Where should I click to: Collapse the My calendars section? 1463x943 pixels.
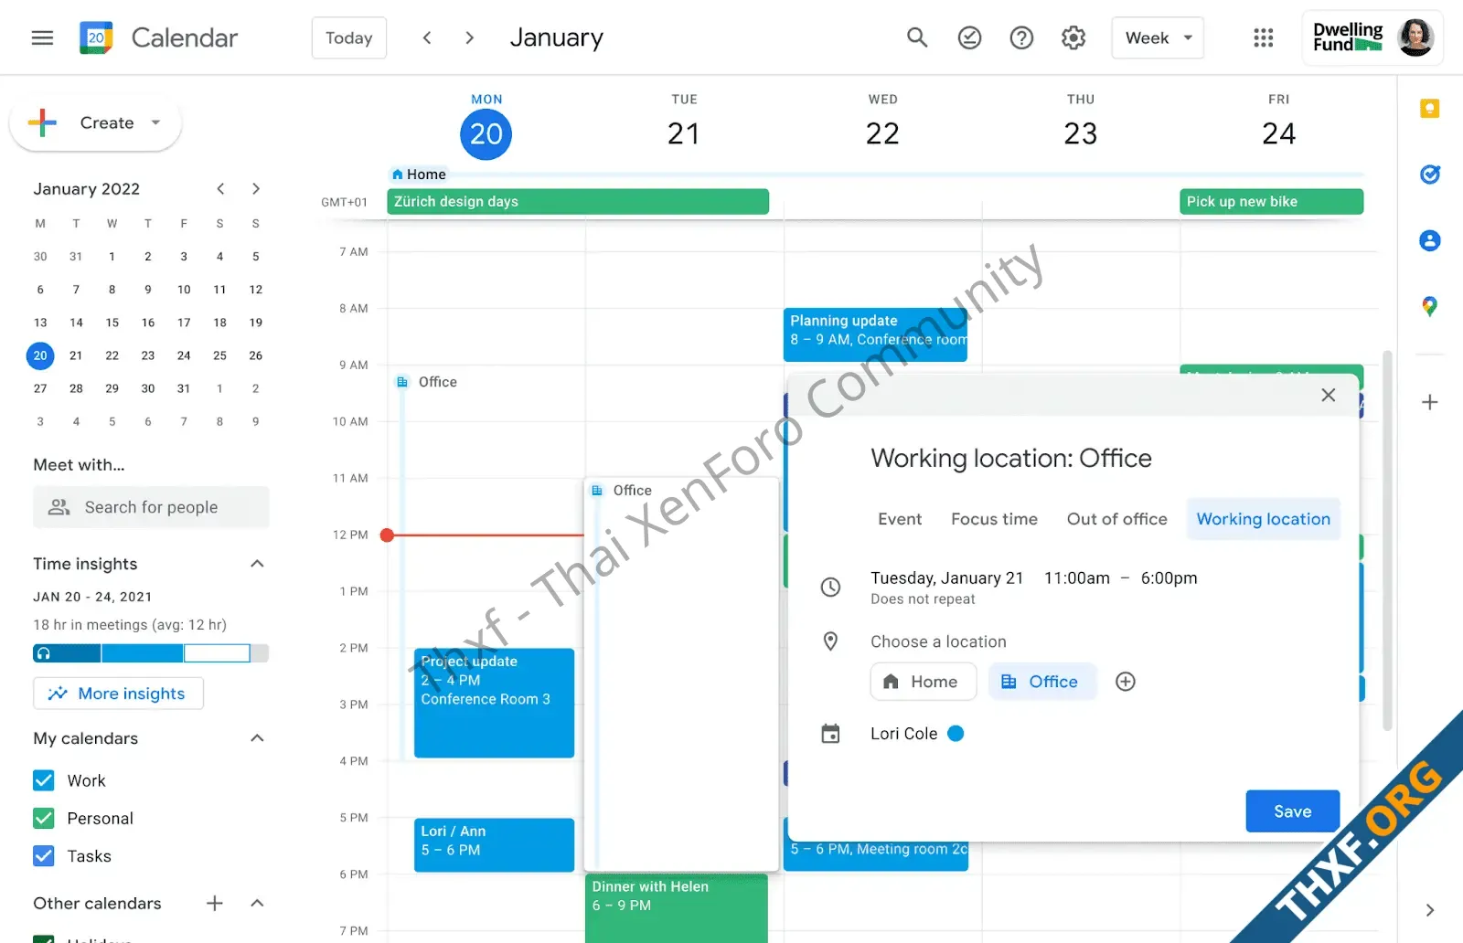coord(257,738)
